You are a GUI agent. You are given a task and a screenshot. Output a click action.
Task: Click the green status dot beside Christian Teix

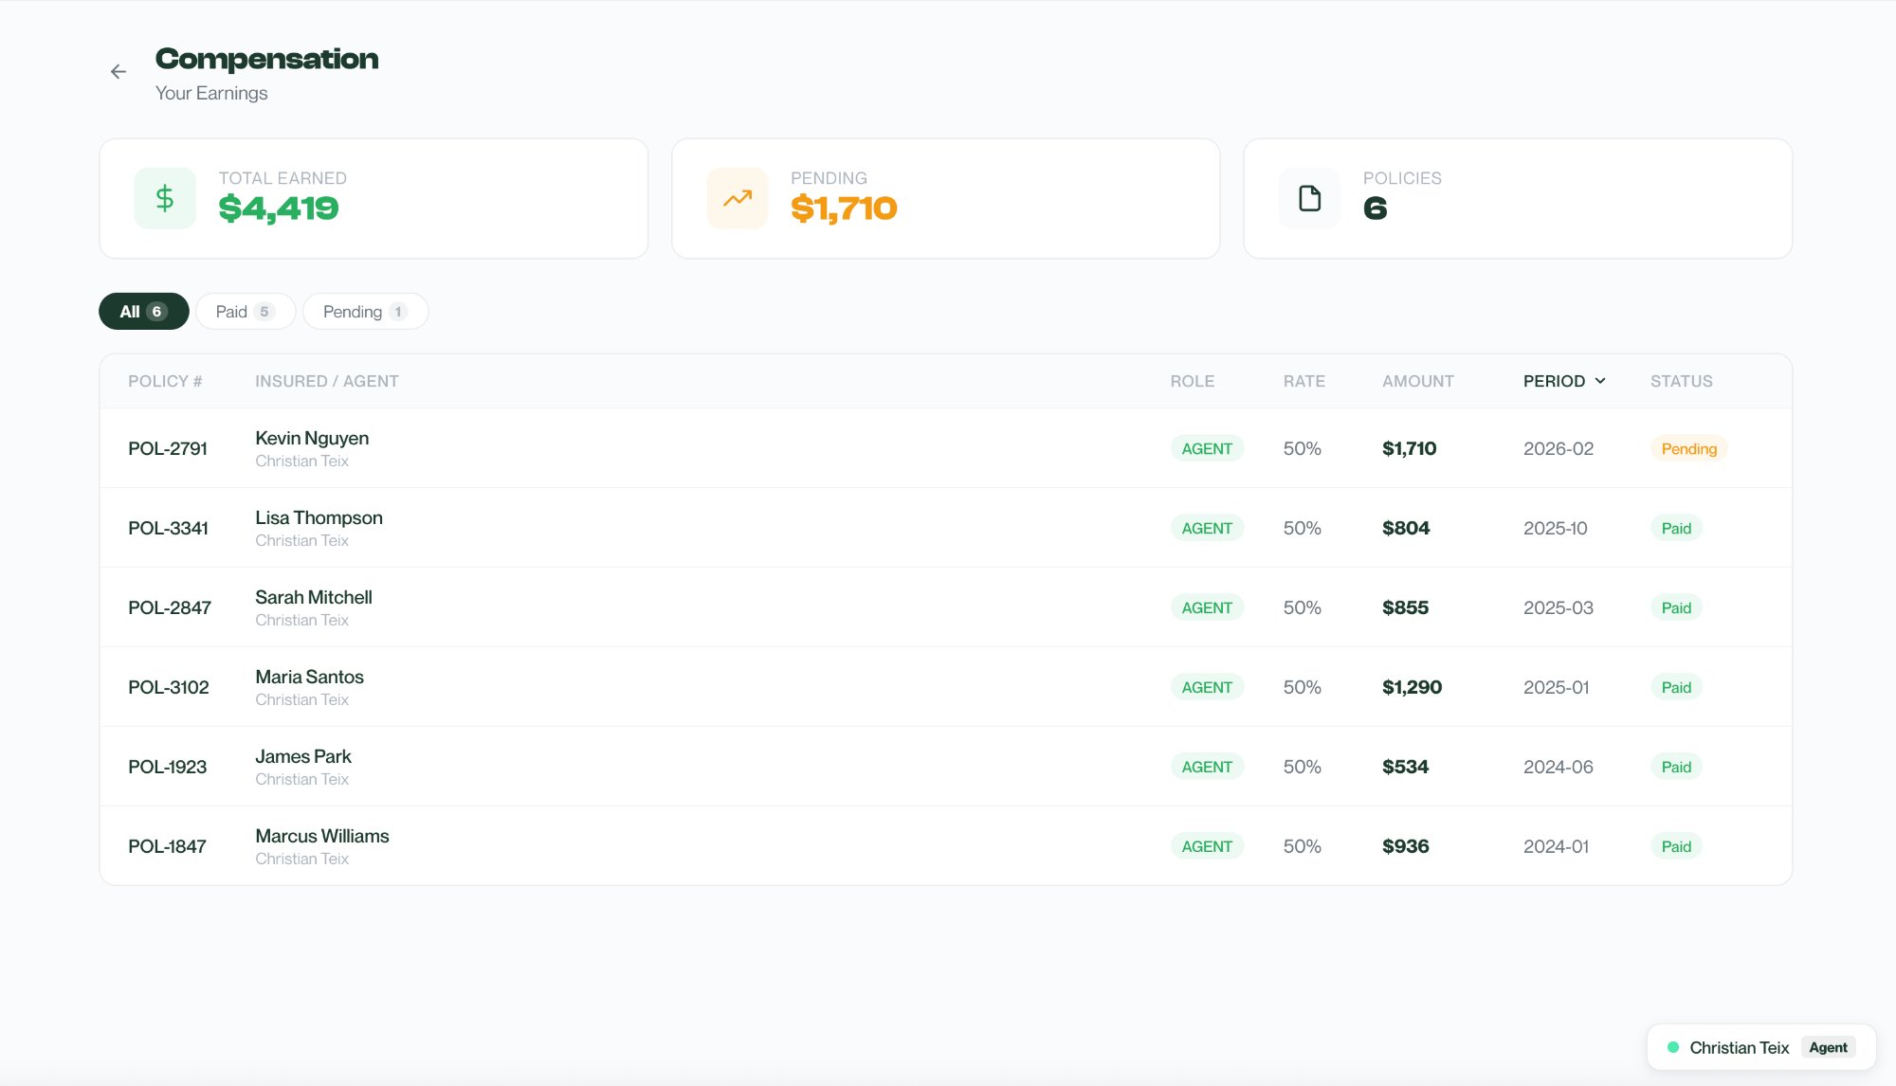tap(1673, 1047)
